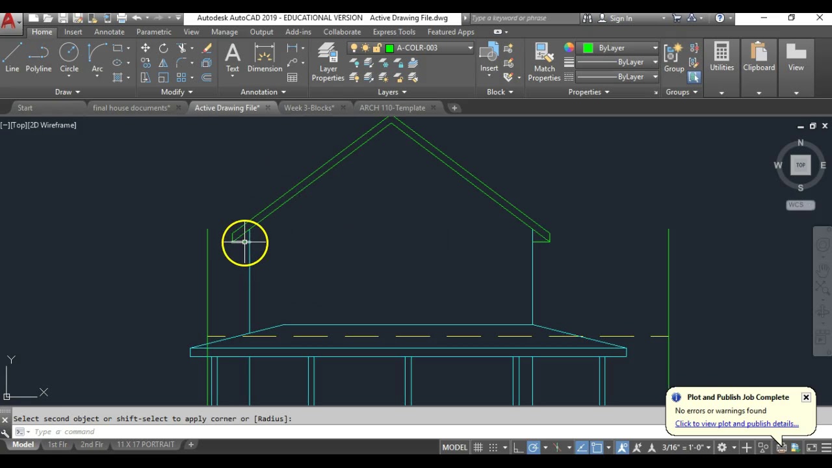The image size is (832, 468).
Task: Open the View panel
Action: [796, 57]
